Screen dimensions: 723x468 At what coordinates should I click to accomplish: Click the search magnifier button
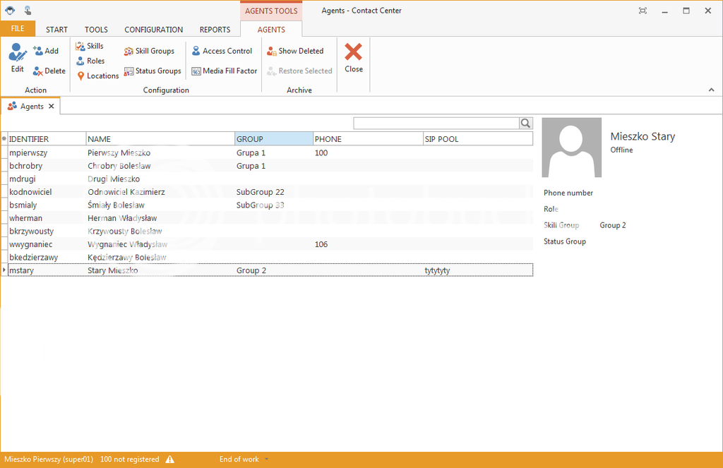click(526, 124)
